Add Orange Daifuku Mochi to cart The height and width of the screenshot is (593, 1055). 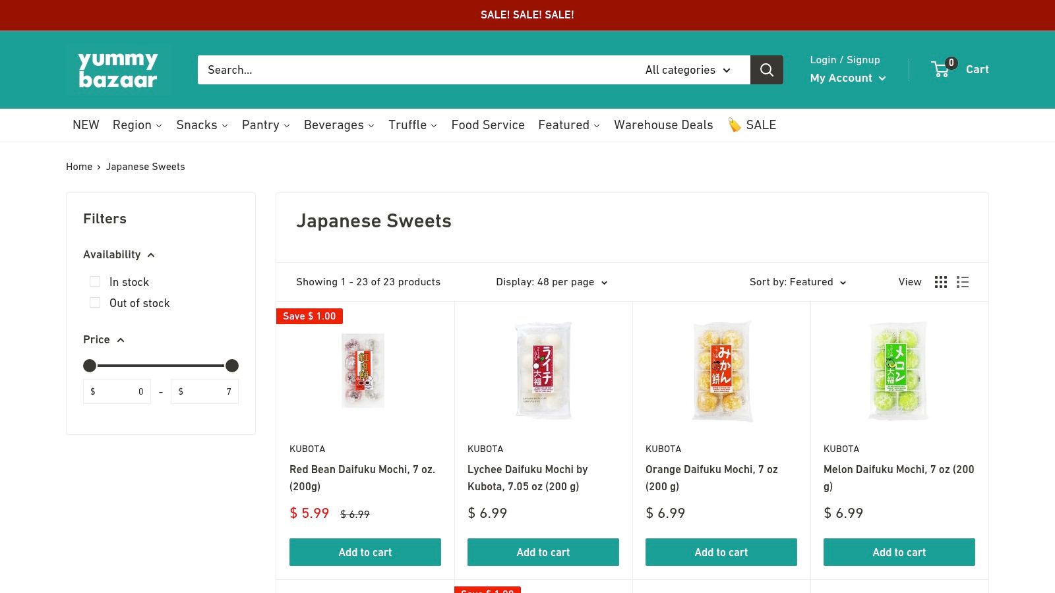coord(721,552)
